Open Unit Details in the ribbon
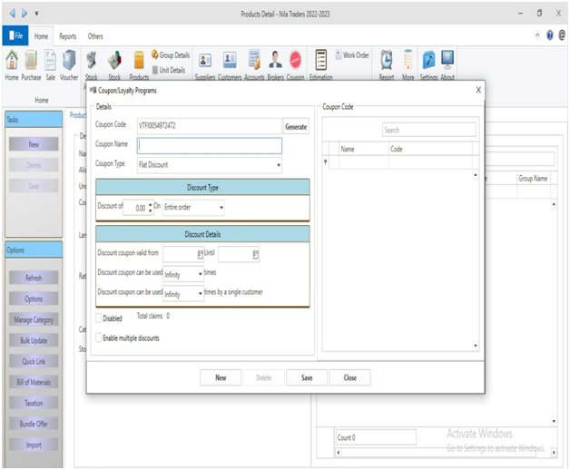The width and height of the screenshot is (570, 470). tap(168, 70)
